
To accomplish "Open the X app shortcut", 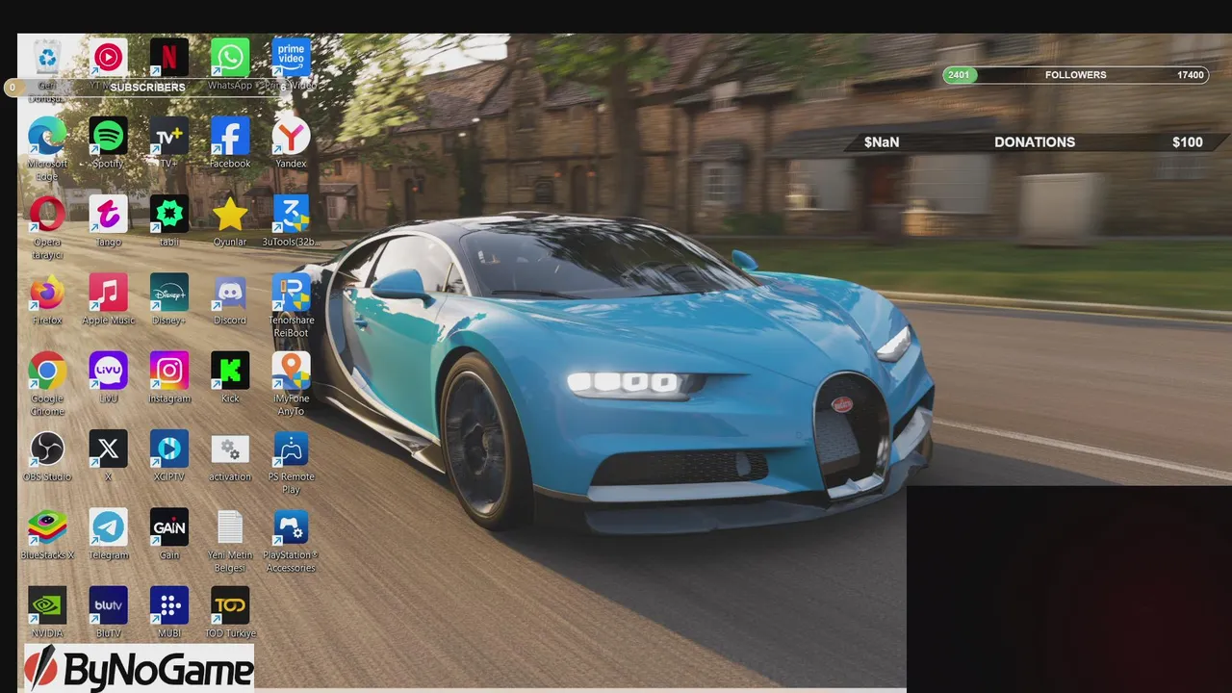I will point(109,449).
